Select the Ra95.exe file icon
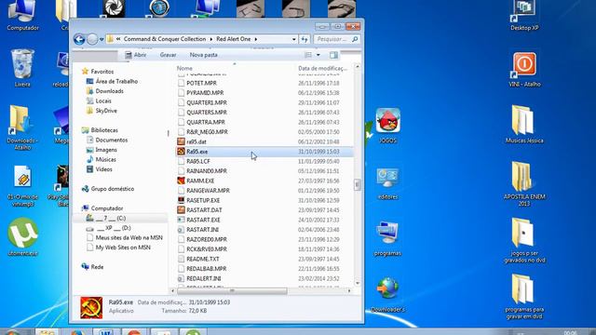596x335 pixels. tap(181, 152)
